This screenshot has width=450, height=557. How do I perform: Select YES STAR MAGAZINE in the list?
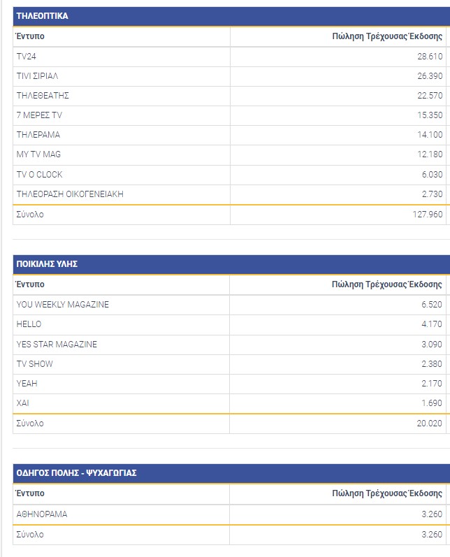point(57,344)
